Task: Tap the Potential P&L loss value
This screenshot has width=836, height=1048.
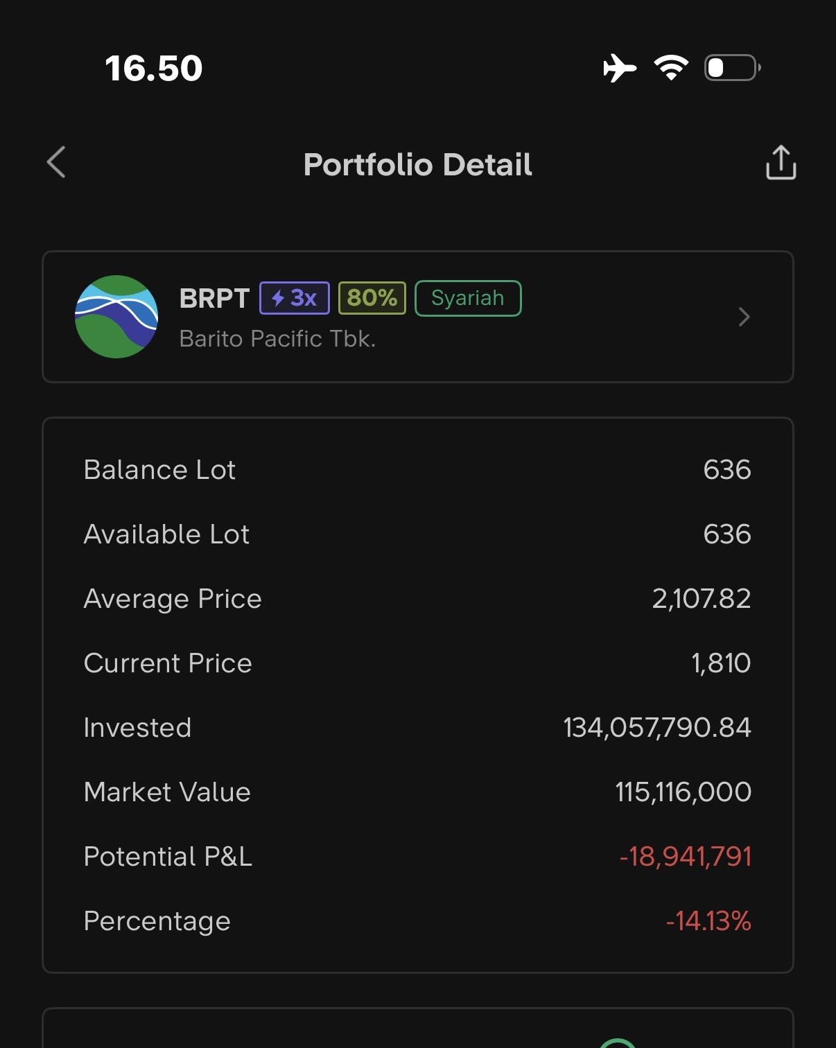Action: click(685, 857)
